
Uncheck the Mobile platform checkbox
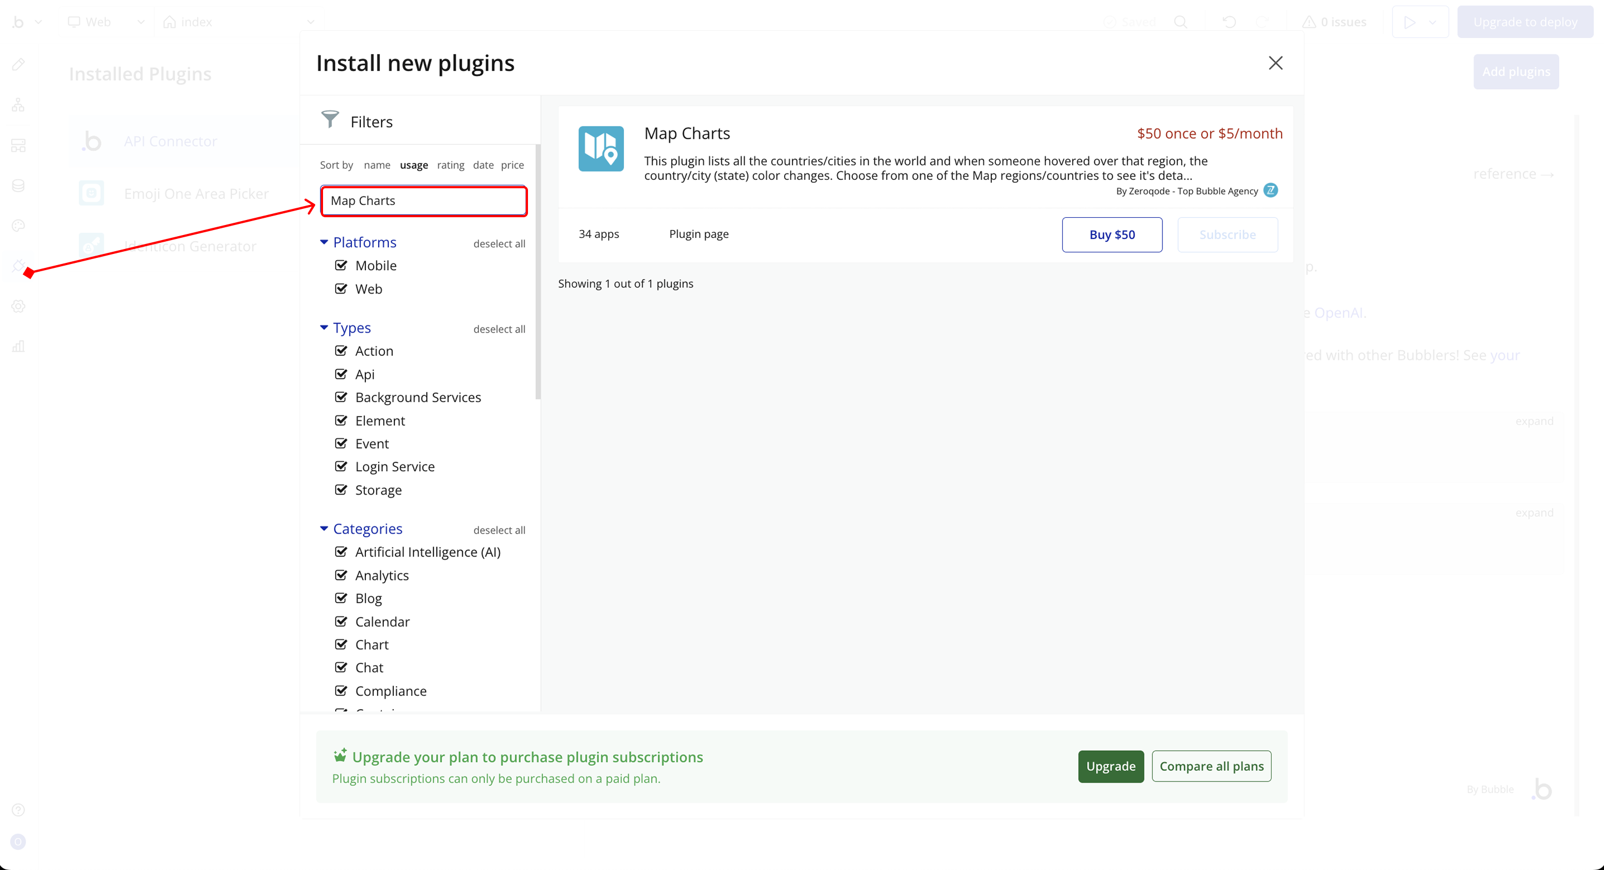click(x=341, y=265)
